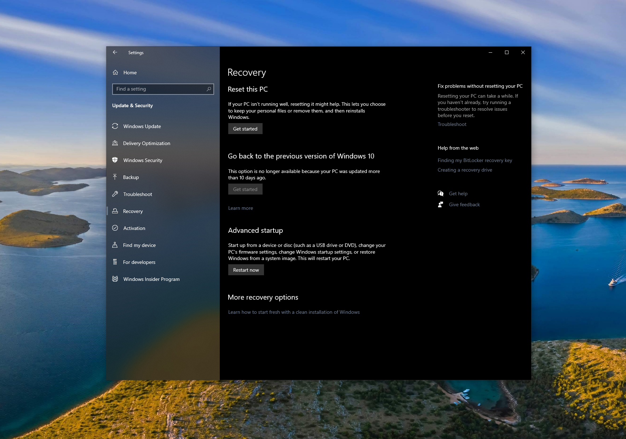Minimize the Settings window
626x439 pixels.
tap(490, 52)
